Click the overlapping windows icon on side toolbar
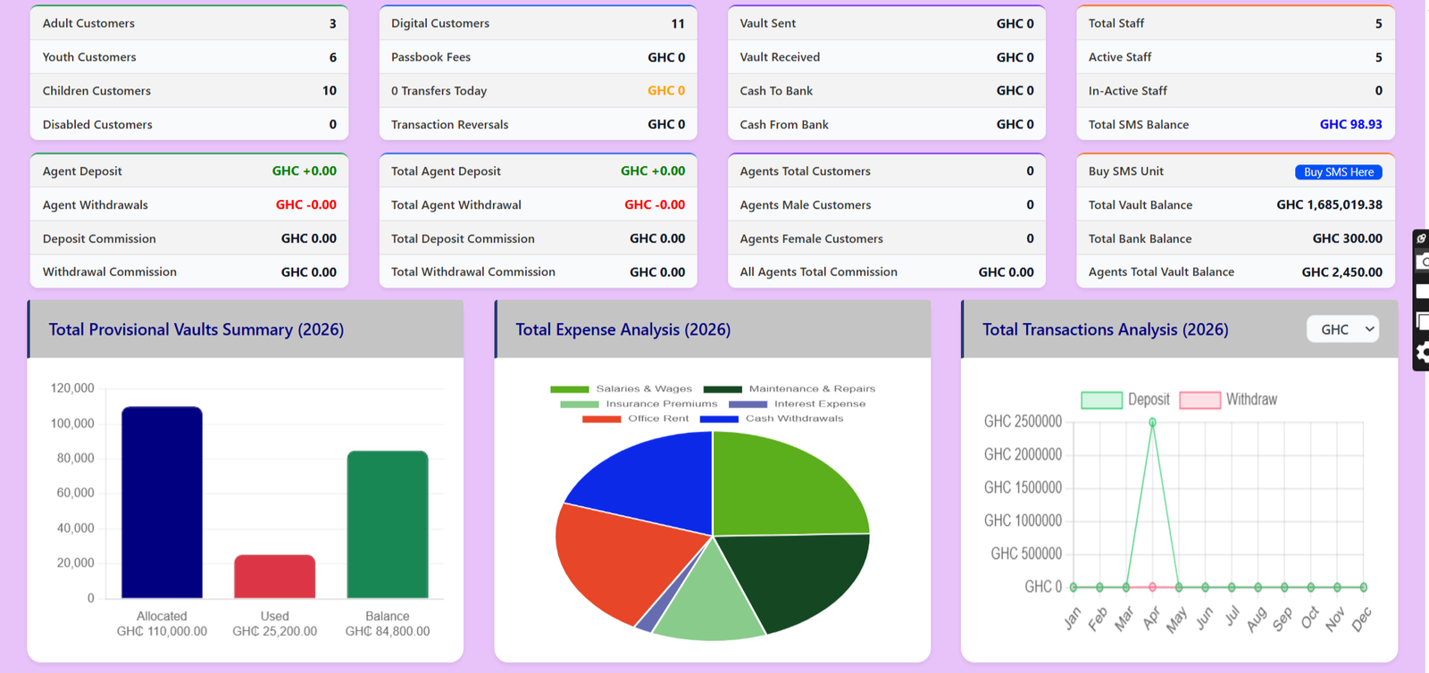 click(1422, 321)
